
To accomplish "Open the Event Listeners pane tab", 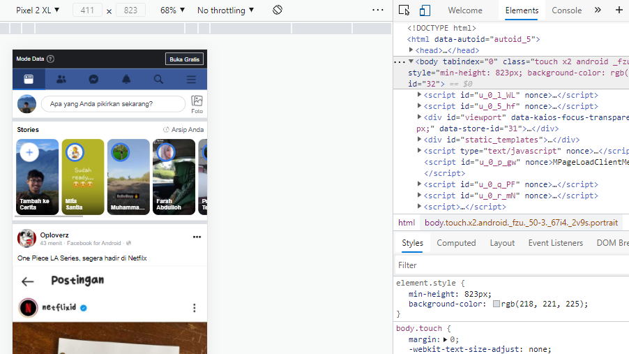I will coord(555,243).
